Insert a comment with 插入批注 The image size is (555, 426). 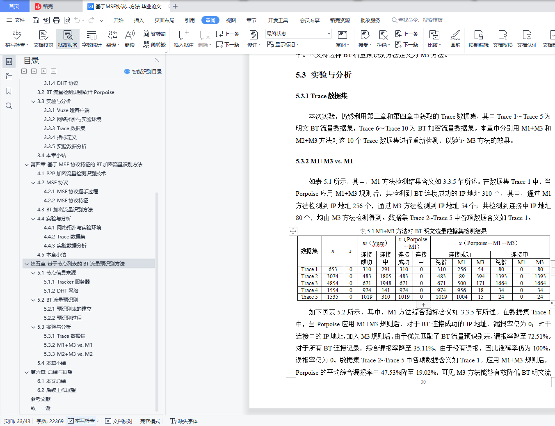(x=183, y=39)
